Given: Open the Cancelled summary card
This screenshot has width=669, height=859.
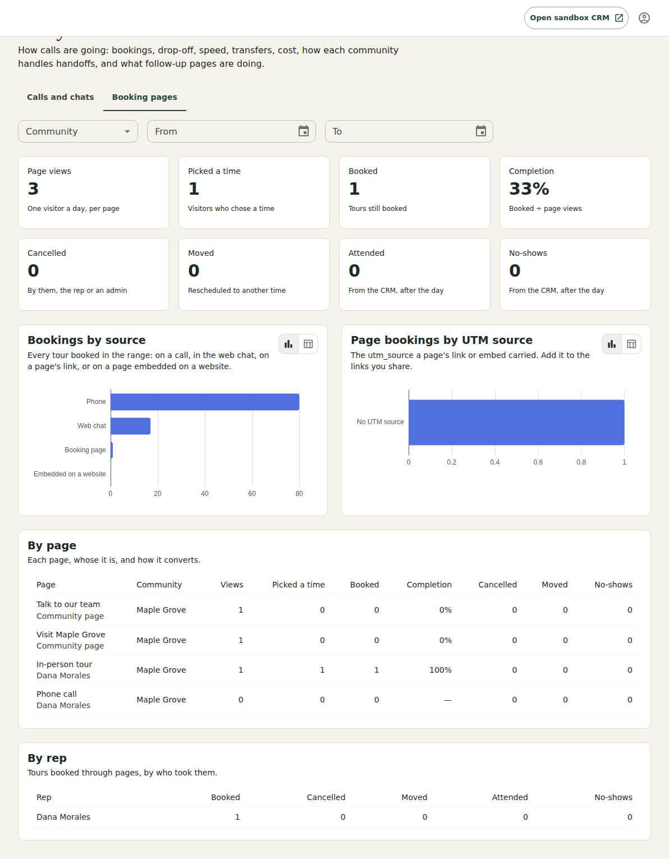Looking at the screenshot, I should (94, 274).
